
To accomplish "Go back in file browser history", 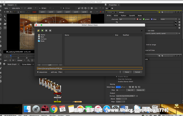I will click(x=46, y=31).
